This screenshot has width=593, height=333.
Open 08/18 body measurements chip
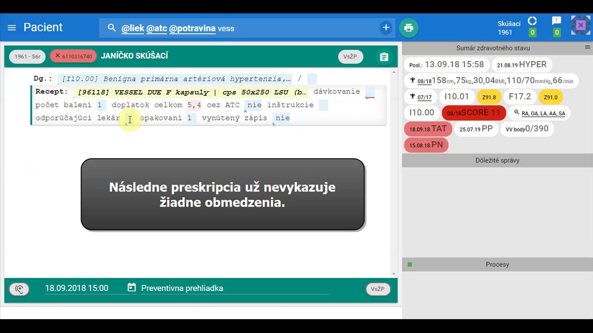coord(492,81)
